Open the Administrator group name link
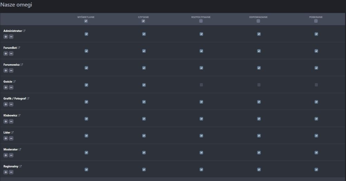 (x=12, y=31)
